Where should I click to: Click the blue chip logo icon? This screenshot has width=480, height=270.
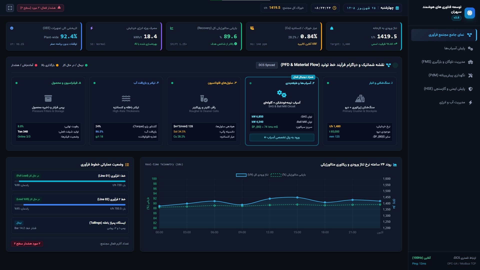[469, 13]
